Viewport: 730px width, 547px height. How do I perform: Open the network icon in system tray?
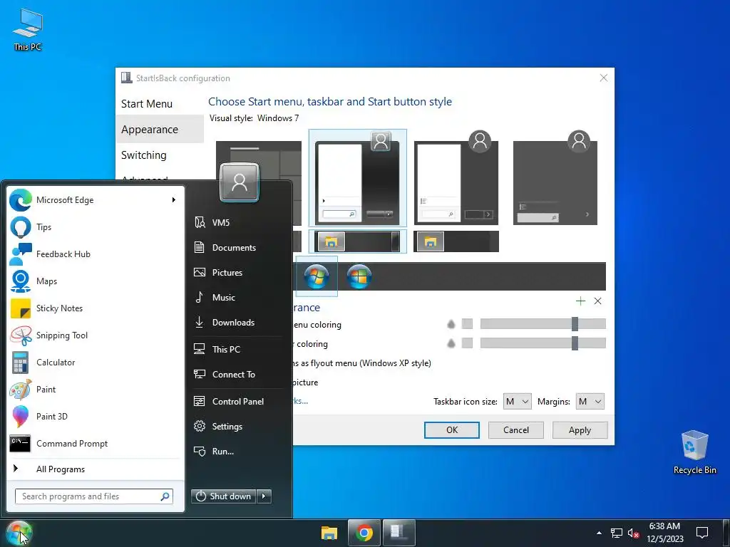(x=617, y=533)
